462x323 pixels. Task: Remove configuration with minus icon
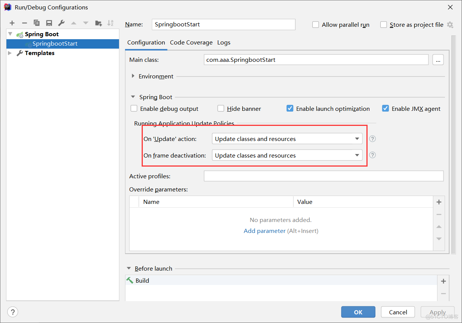coord(24,23)
